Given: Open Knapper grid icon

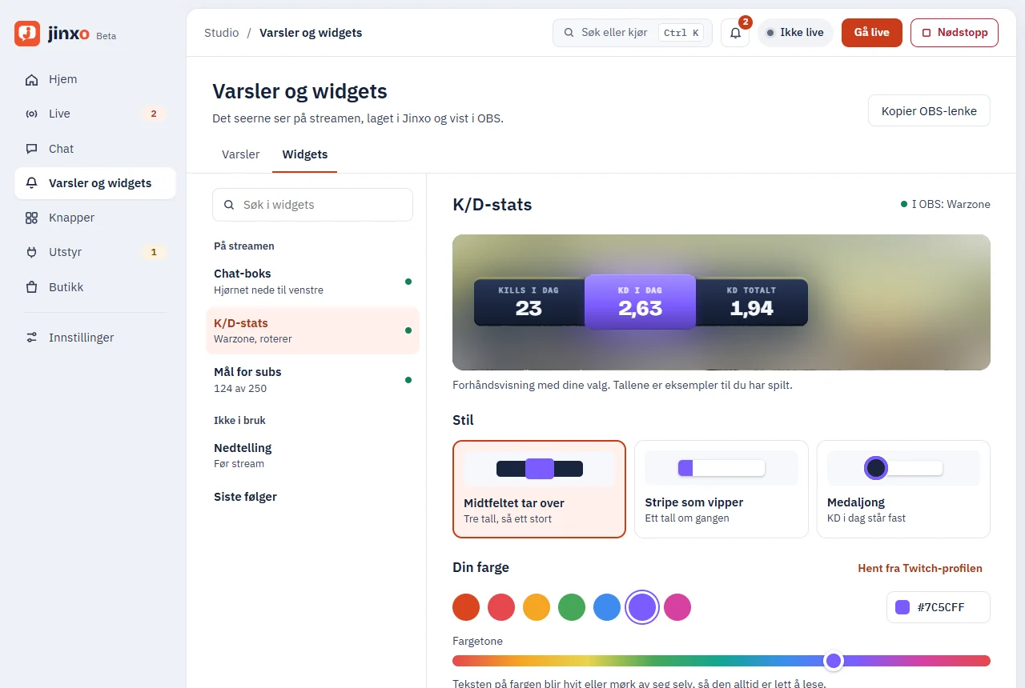Looking at the screenshot, I should [32, 218].
